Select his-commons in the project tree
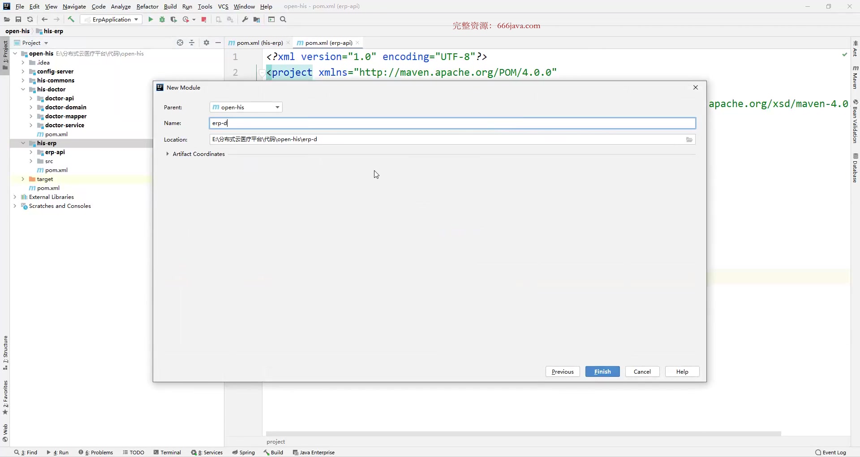The width and height of the screenshot is (860, 457). tap(56, 80)
